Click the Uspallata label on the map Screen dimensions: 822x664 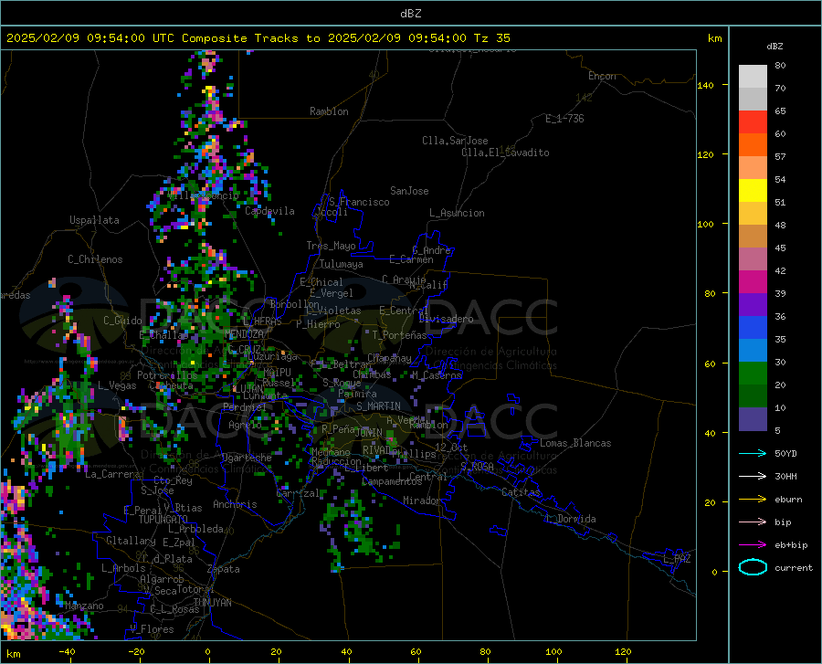[94, 220]
